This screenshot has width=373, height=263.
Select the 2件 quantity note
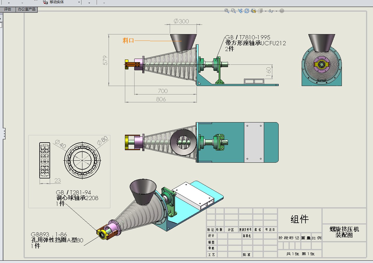tap(230, 49)
